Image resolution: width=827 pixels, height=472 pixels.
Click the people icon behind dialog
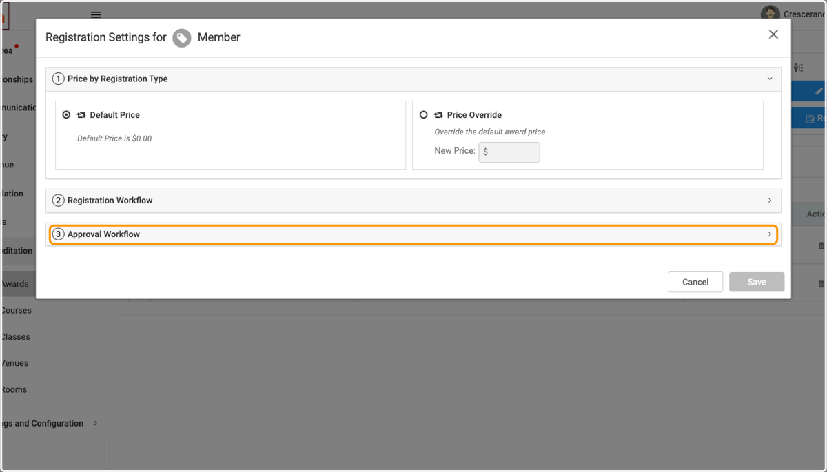[799, 68]
